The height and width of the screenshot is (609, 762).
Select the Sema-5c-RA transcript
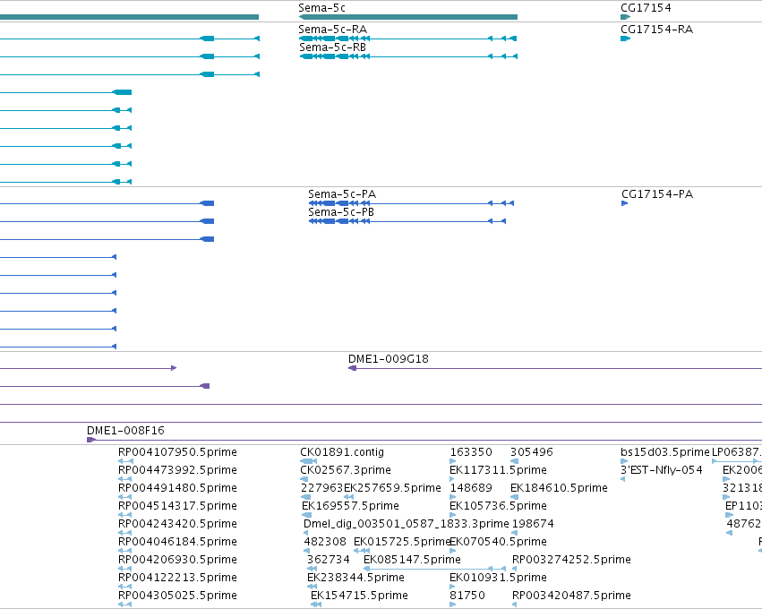(x=408, y=39)
